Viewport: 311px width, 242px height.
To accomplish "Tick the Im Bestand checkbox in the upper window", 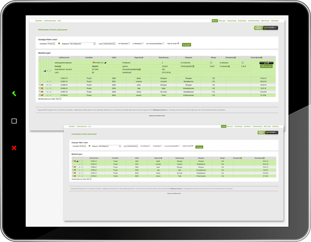I will point(143,43).
